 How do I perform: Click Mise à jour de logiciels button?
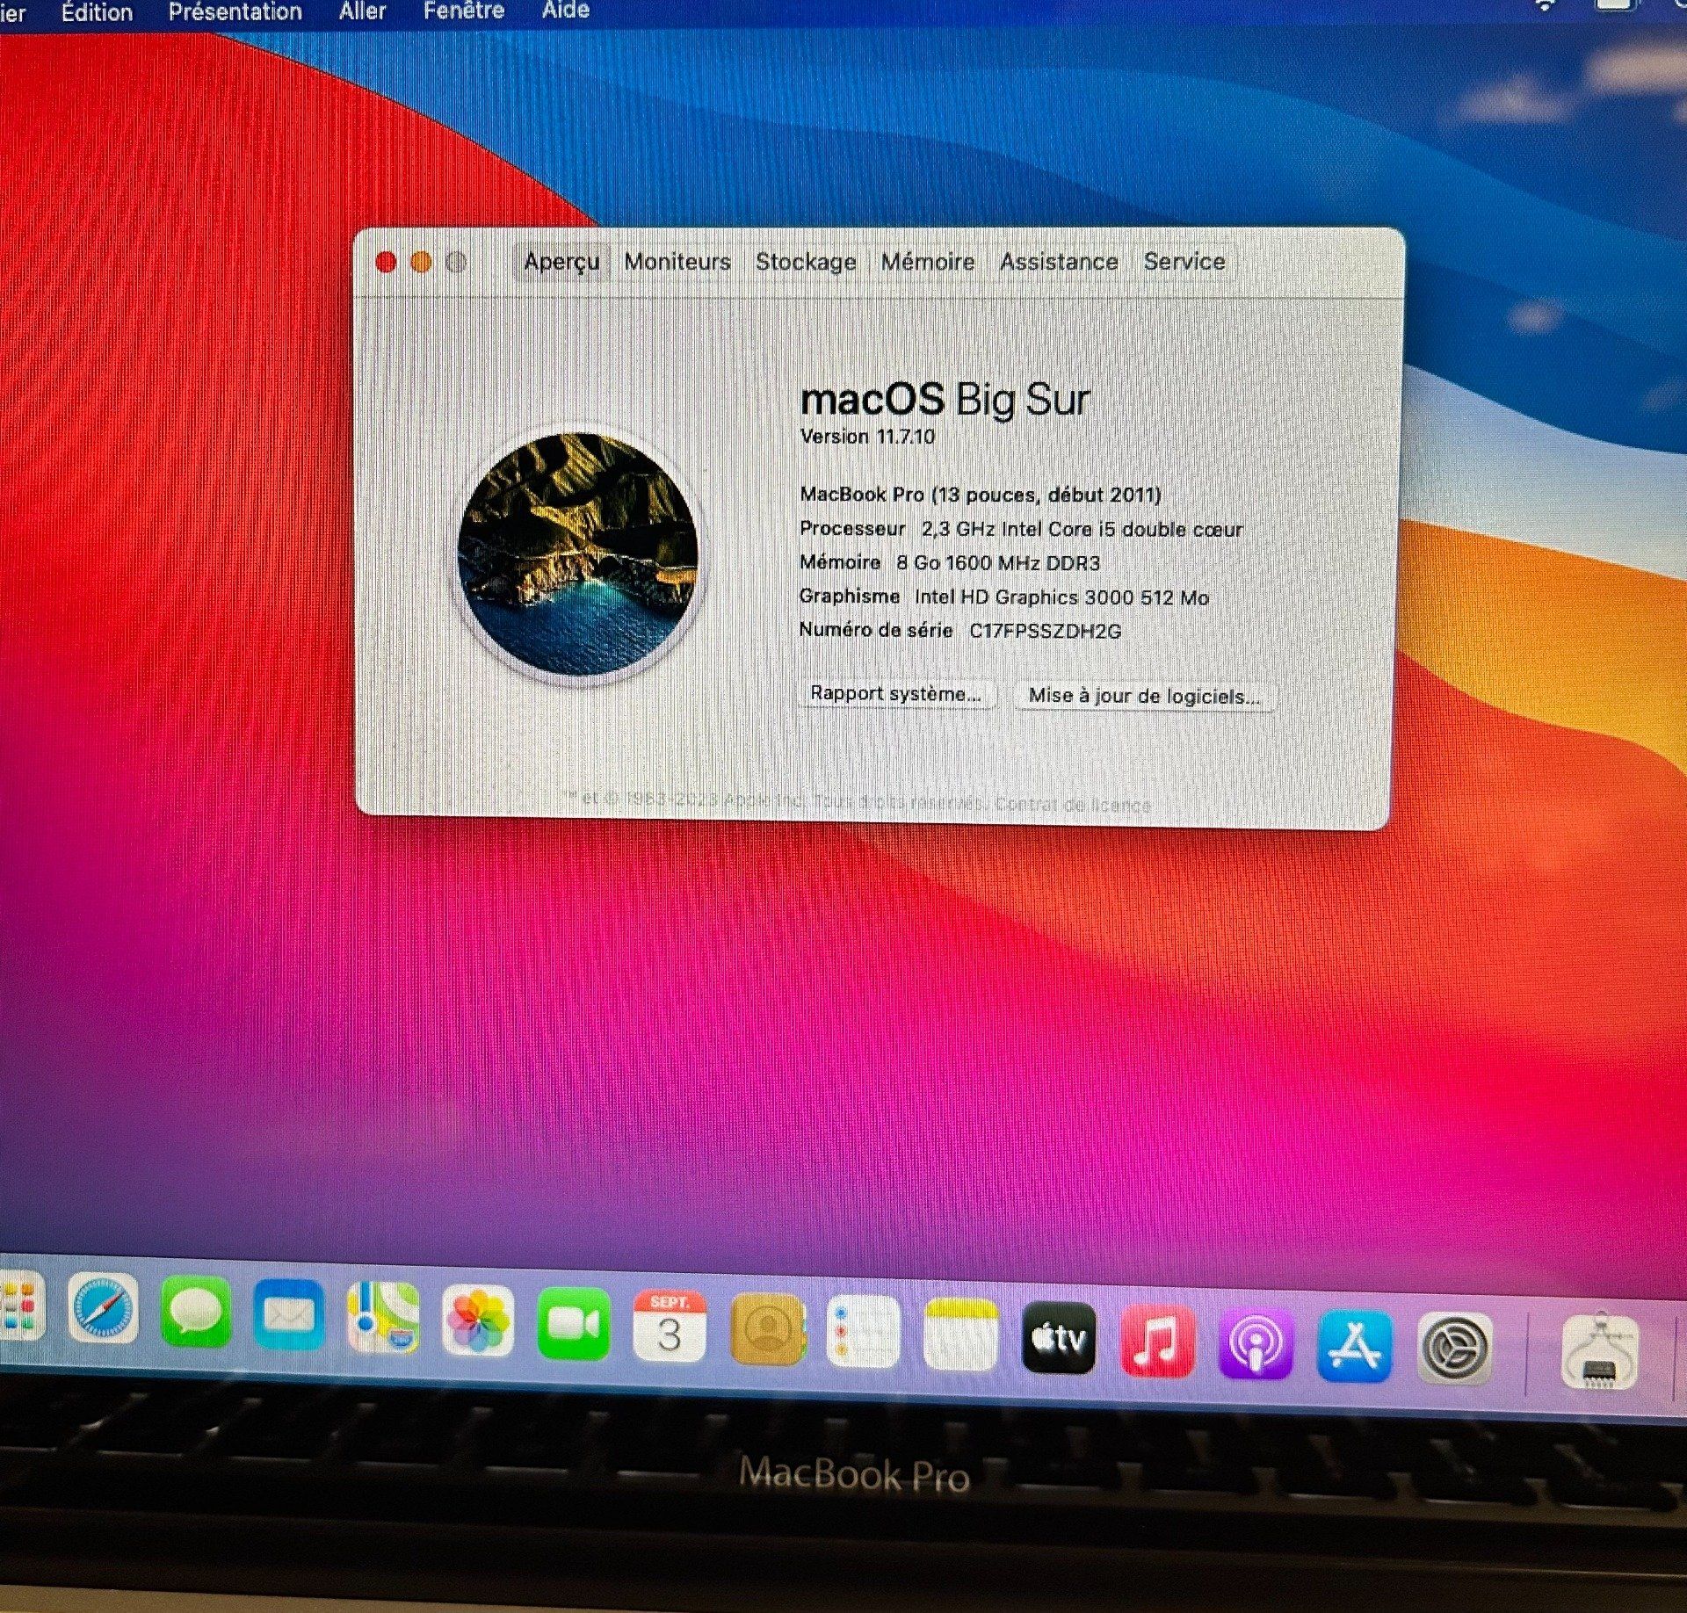(x=1145, y=696)
